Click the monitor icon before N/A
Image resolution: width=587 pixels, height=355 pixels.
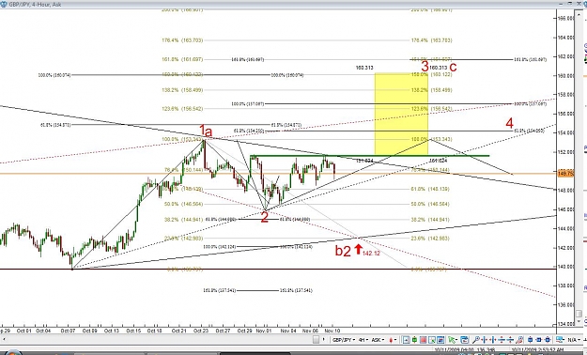(560, 340)
